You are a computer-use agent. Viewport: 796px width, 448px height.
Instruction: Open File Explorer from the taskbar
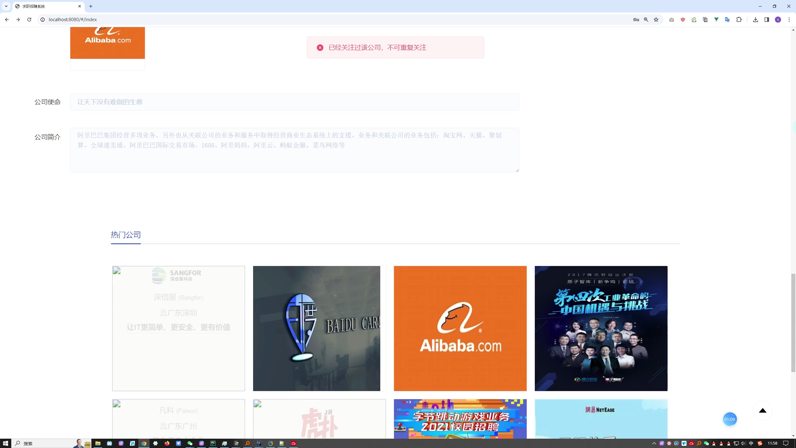pyautogui.click(x=98, y=443)
